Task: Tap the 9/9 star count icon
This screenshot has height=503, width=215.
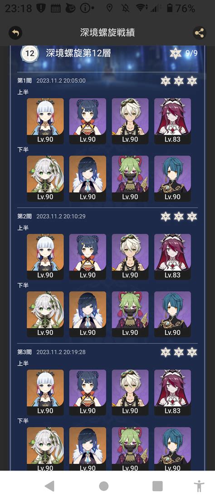Action: (176, 53)
